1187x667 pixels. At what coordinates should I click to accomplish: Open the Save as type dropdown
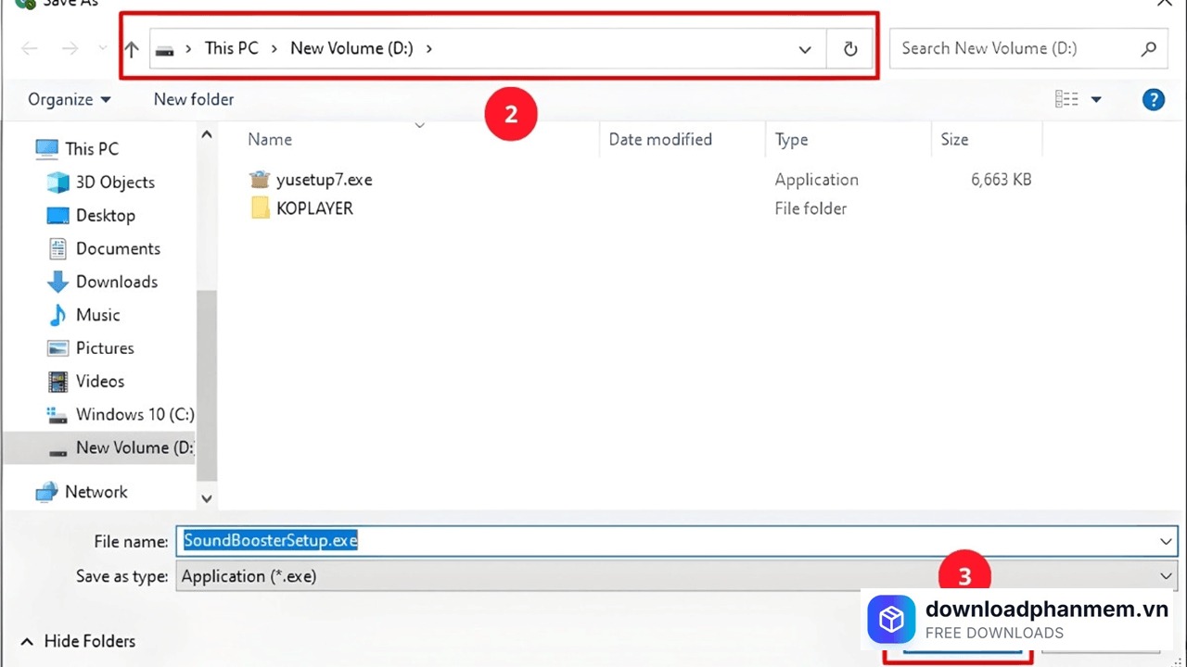point(1166,576)
